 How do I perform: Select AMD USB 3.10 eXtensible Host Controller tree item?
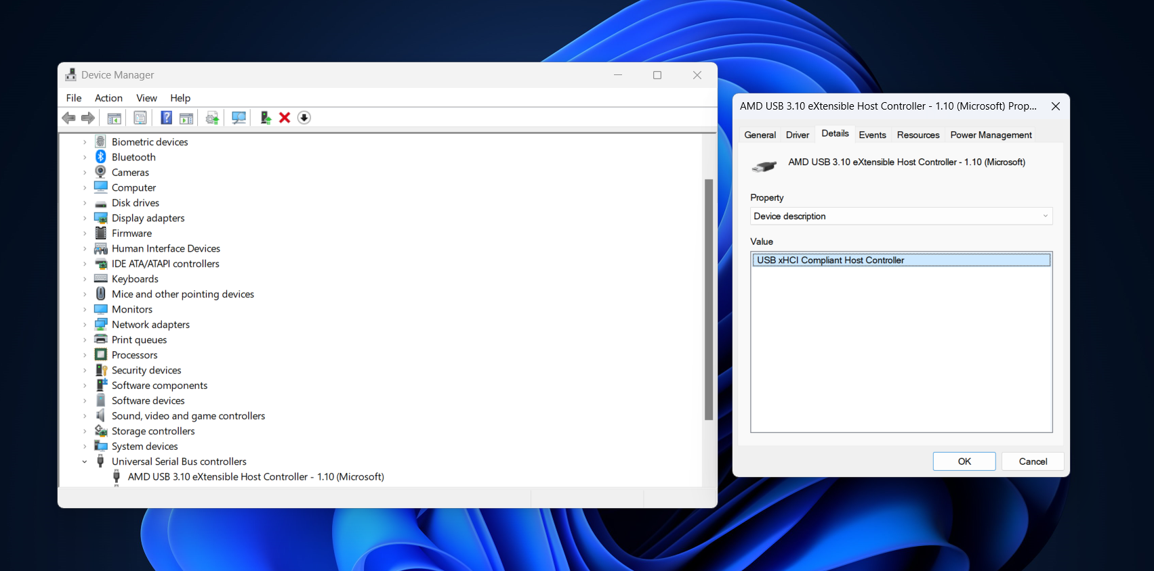[x=255, y=477]
